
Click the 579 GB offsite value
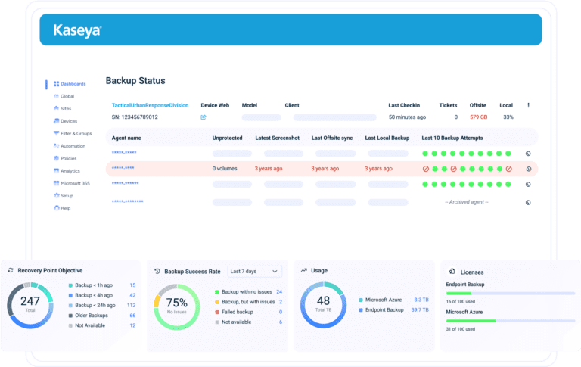click(x=478, y=117)
